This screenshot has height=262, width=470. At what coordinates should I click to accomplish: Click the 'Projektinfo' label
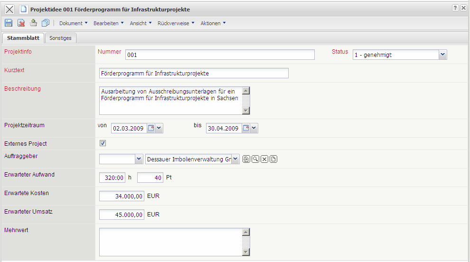[x=18, y=52]
